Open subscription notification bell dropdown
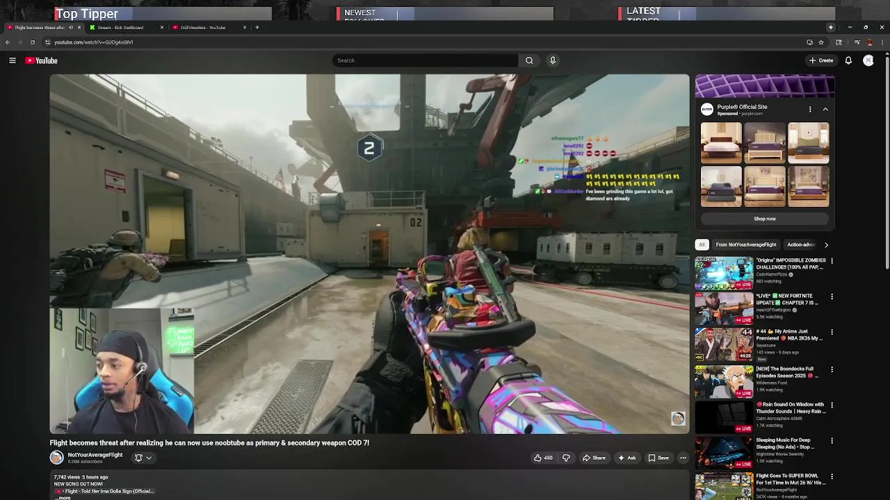Viewport: 890px width, 500px height. tap(143, 458)
